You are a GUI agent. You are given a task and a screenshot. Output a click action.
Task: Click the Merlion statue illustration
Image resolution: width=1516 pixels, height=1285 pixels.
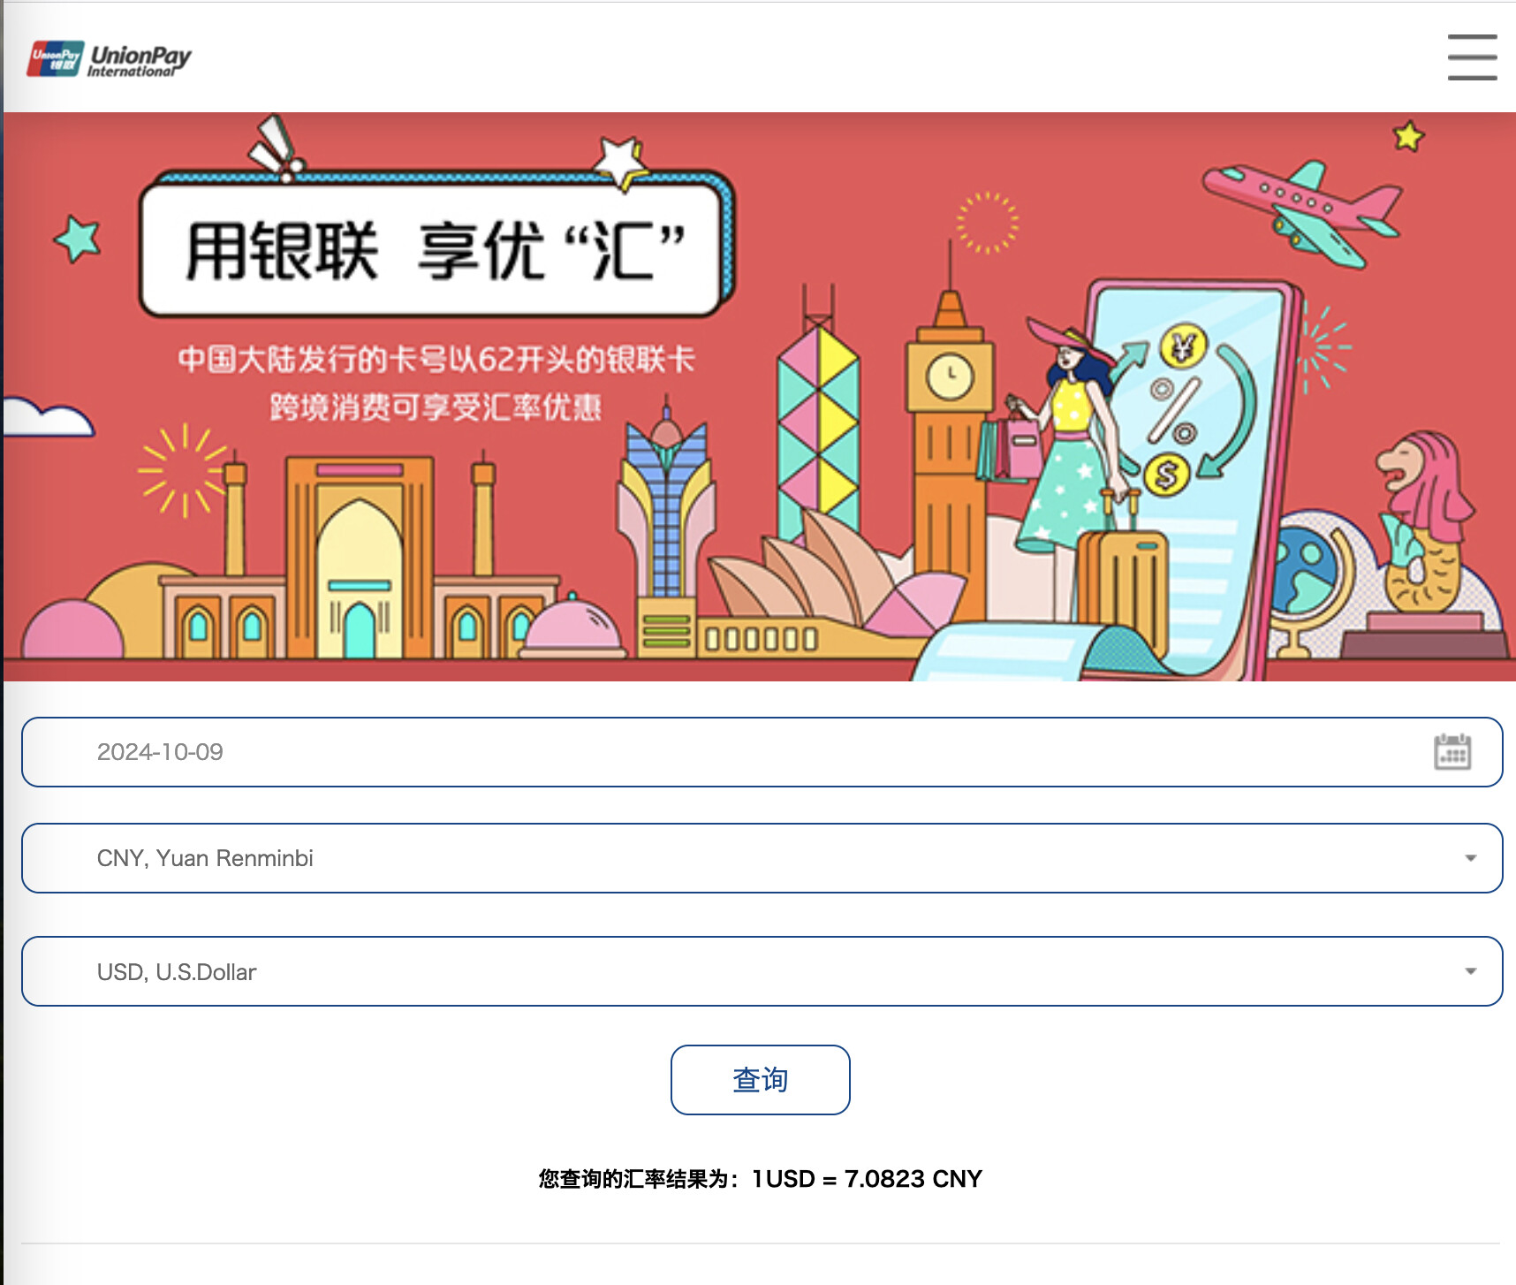point(1421,521)
